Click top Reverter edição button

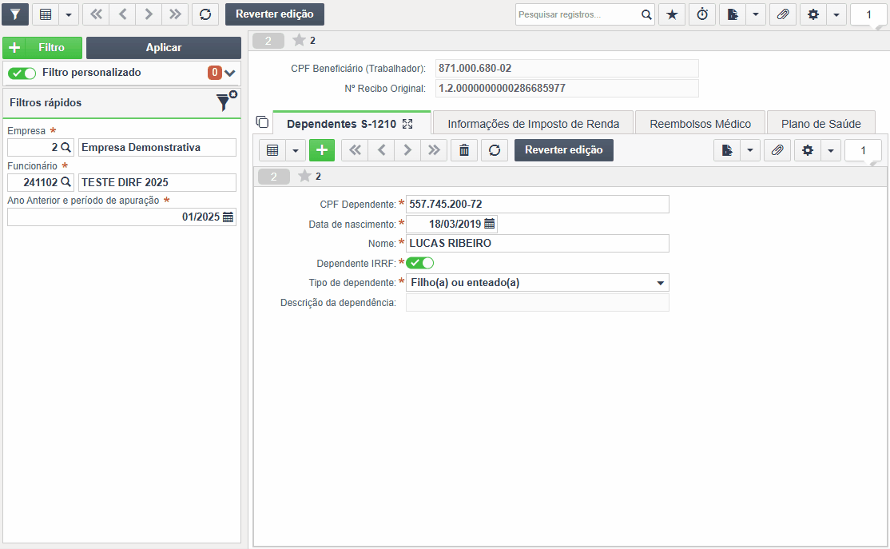click(x=275, y=14)
